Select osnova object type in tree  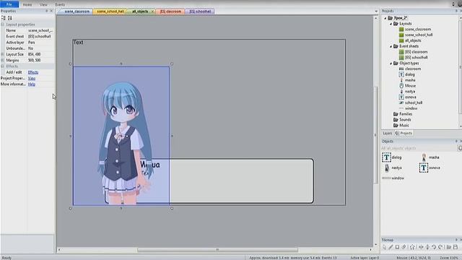click(x=408, y=97)
